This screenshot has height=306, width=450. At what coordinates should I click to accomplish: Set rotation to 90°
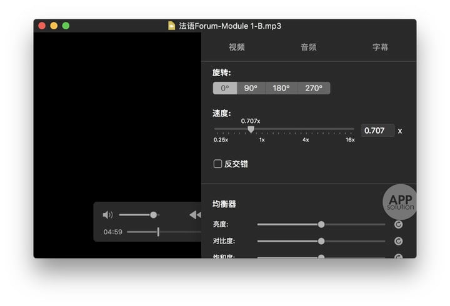coord(251,88)
